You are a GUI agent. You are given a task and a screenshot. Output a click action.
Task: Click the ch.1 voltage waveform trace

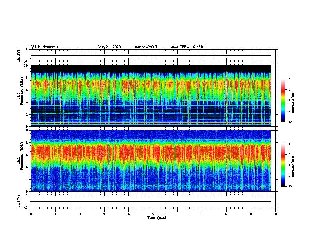pos(151,56)
